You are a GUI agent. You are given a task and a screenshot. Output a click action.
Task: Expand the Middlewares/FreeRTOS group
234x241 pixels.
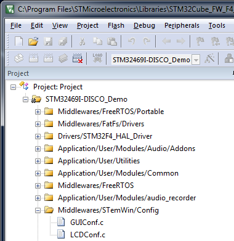click(x=38, y=186)
